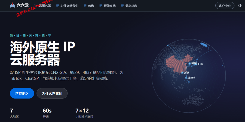Screen dimensions: 245x122
Task: Open the 节点状态 navigation item
Action: pos(131,6)
